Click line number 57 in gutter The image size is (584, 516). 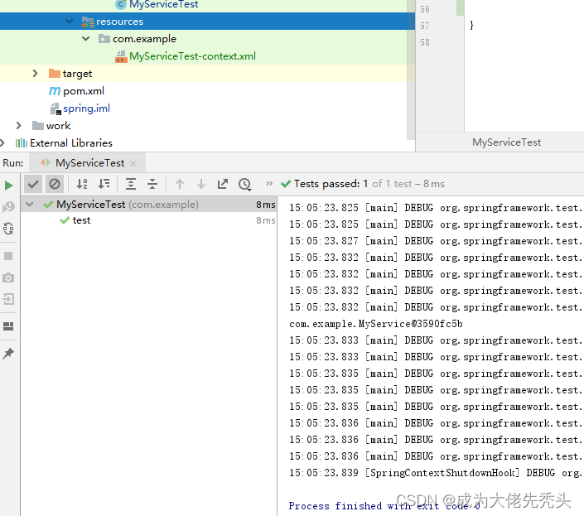425,26
